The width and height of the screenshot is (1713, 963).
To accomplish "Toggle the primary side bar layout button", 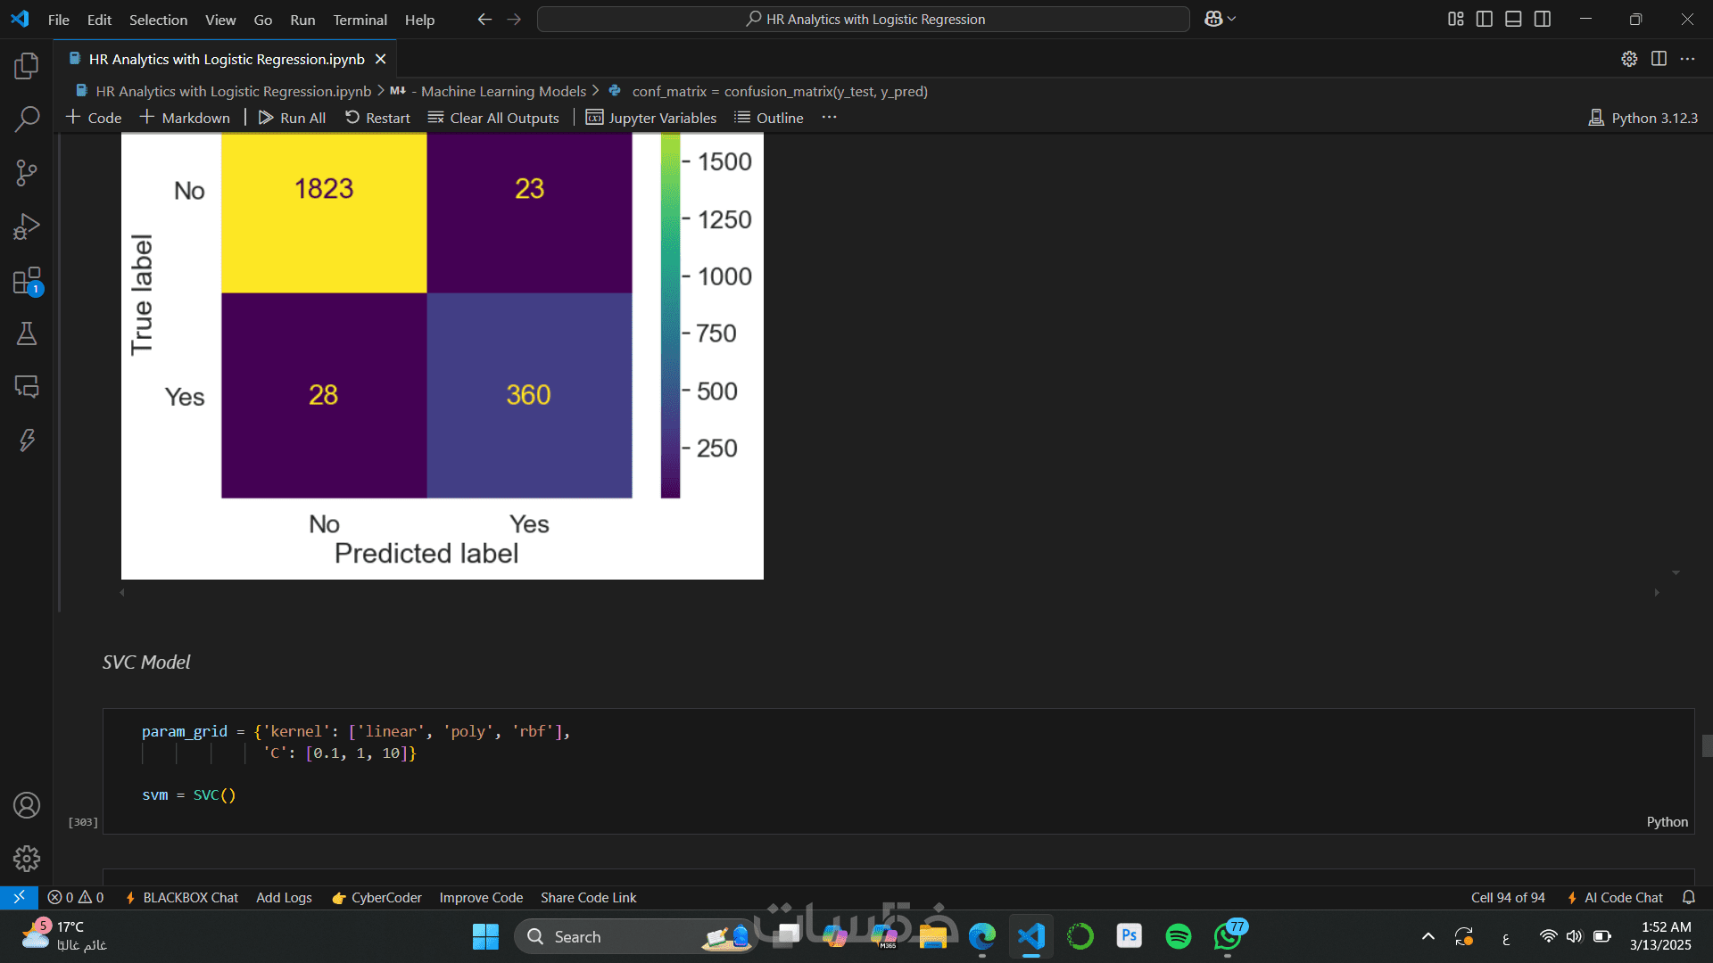I will 1485,19.
